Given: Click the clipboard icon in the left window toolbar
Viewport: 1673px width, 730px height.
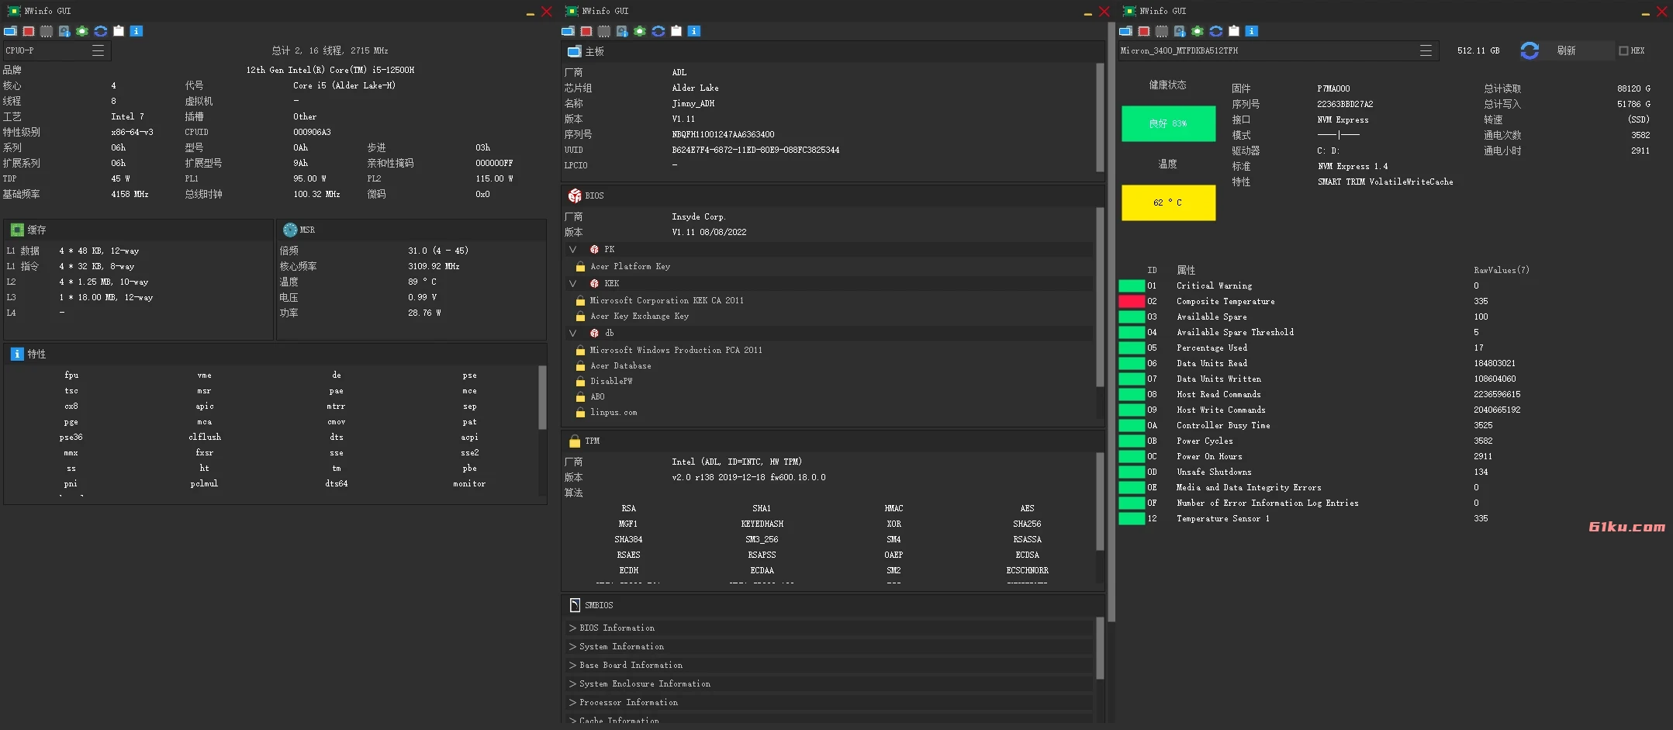Looking at the screenshot, I should click(x=119, y=31).
